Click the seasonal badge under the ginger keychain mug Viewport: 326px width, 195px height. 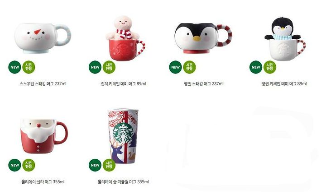pos(109,67)
